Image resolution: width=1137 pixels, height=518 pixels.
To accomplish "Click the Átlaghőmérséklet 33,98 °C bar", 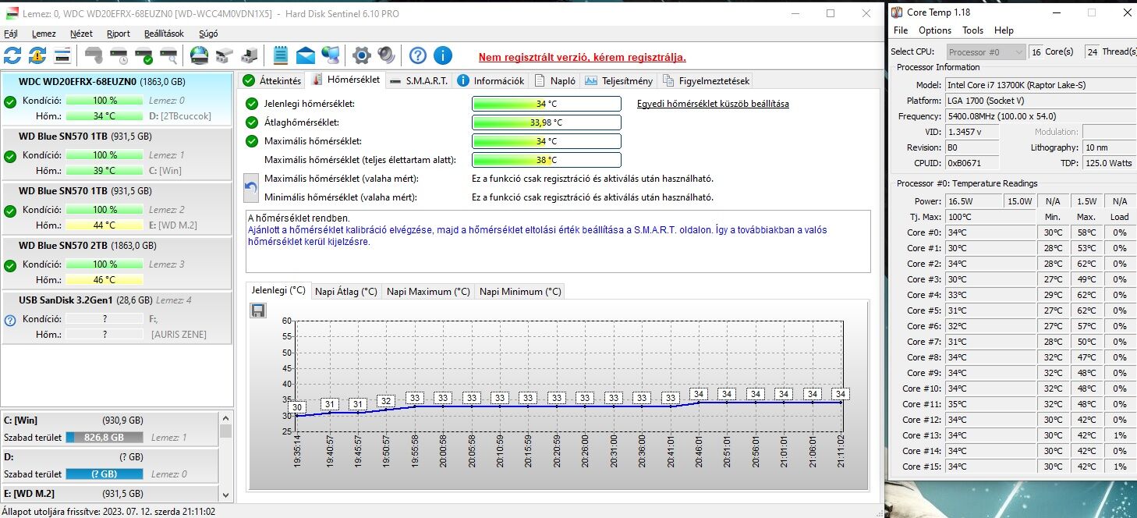I will [547, 122].
